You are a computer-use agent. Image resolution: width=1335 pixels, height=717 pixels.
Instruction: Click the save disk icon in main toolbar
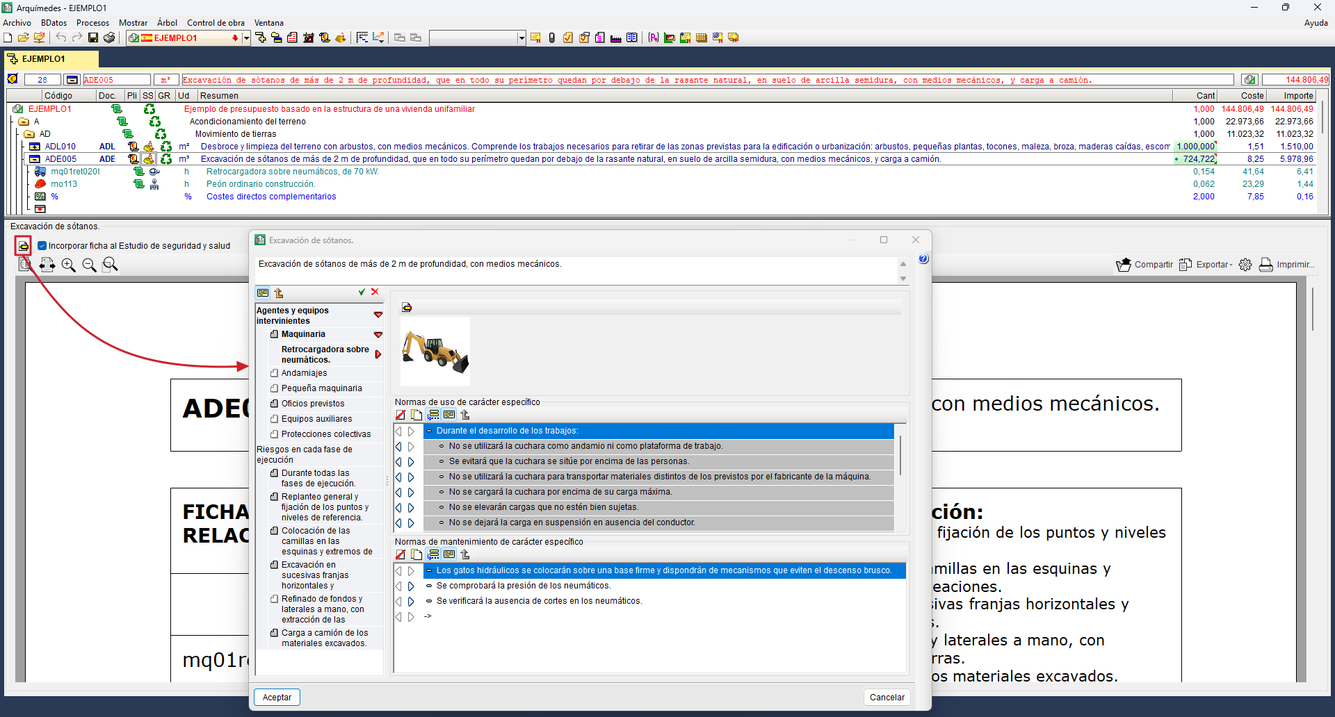[x=93, y=38]
